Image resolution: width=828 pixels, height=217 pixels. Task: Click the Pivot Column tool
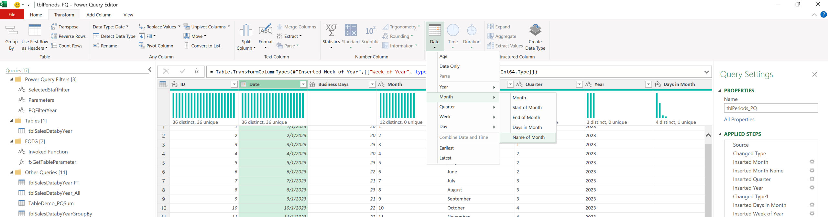[x=156, y=46]
